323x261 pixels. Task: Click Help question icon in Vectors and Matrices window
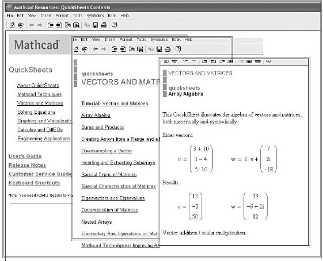pos(178,49)
